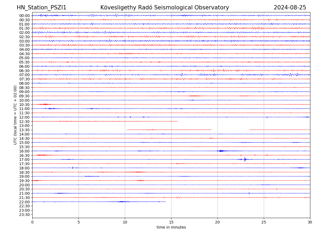This screenshot has height=242, width=323.
Task: Select the 17:00 row label
Action: 24,159
